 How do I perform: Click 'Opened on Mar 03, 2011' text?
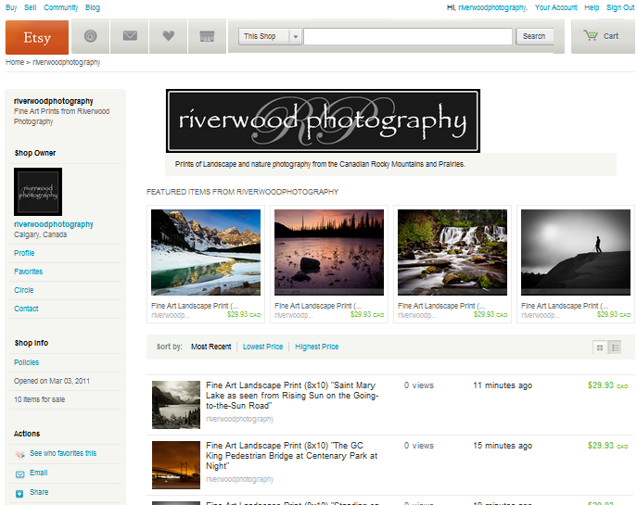click(x=52, y=381)
